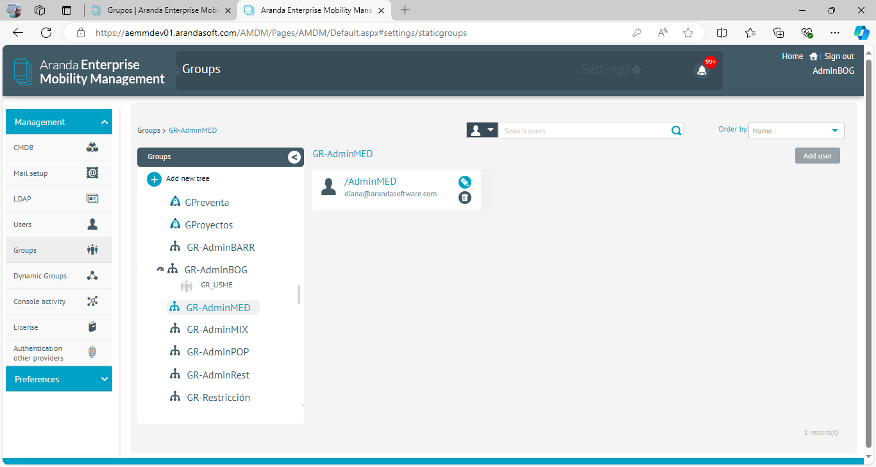The image size is (876, 467).
Task: Open the user-type search filter dropdown
Action: pos(482,130)
